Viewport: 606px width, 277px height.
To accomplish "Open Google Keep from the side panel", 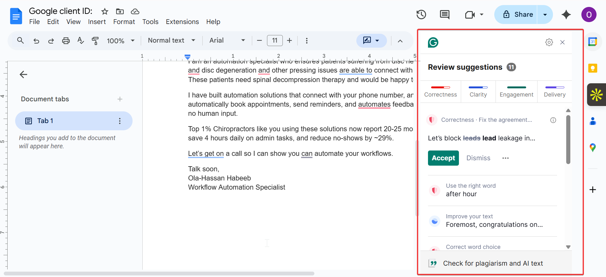I will (x=592, y=68).
